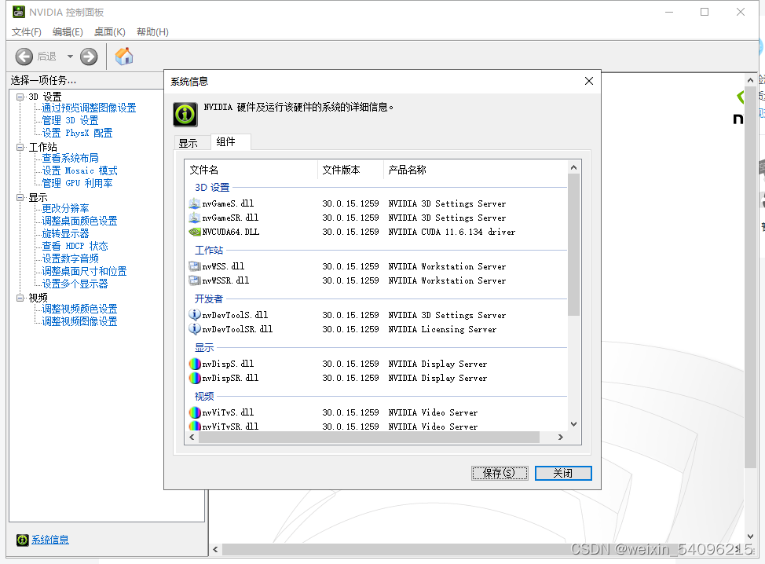Collapse the 显示 tree section
Screen dimensions: 765x564
coord(21,197)
